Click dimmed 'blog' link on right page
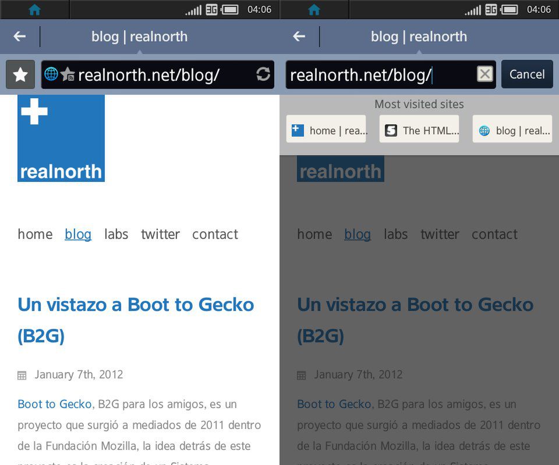 pos(358,234)
